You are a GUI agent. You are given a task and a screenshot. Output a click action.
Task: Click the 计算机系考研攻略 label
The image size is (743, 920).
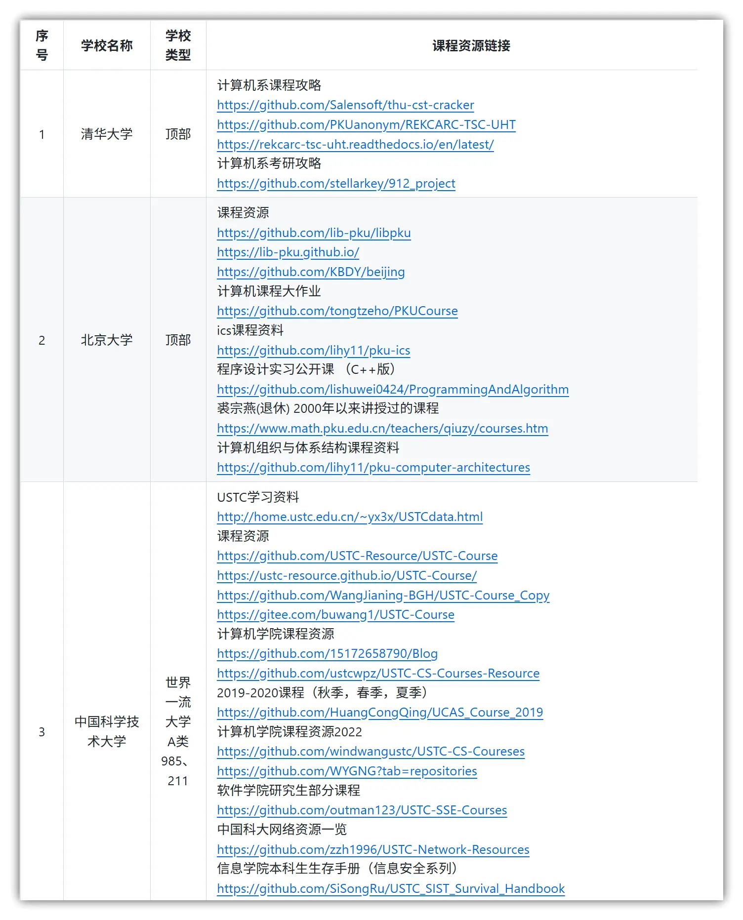coord(269,163)
